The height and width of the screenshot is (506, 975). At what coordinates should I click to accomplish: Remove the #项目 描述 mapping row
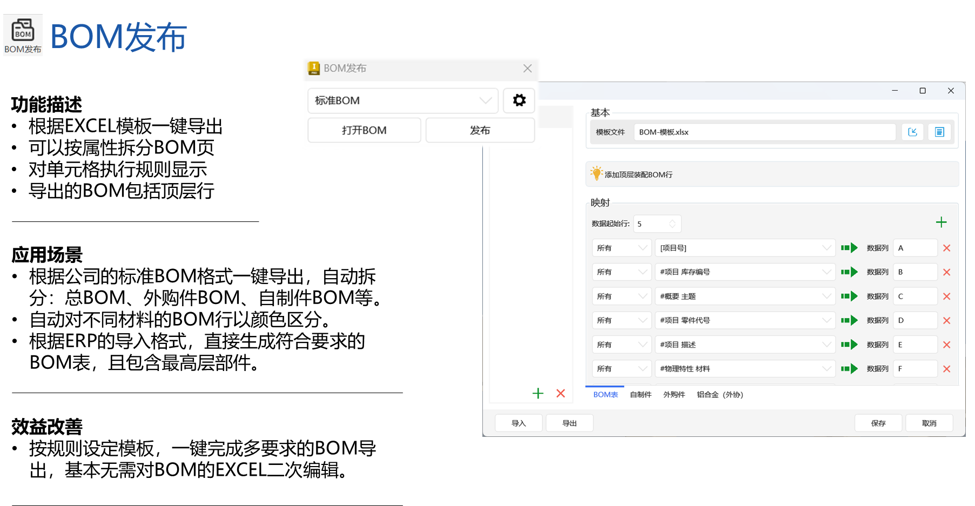point(946,345)
